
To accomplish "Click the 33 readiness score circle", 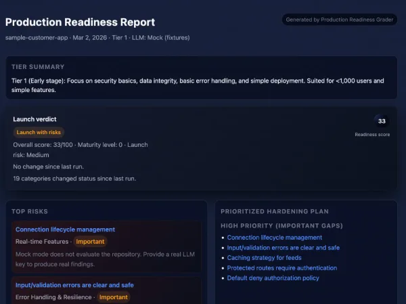I will [382, 121].
